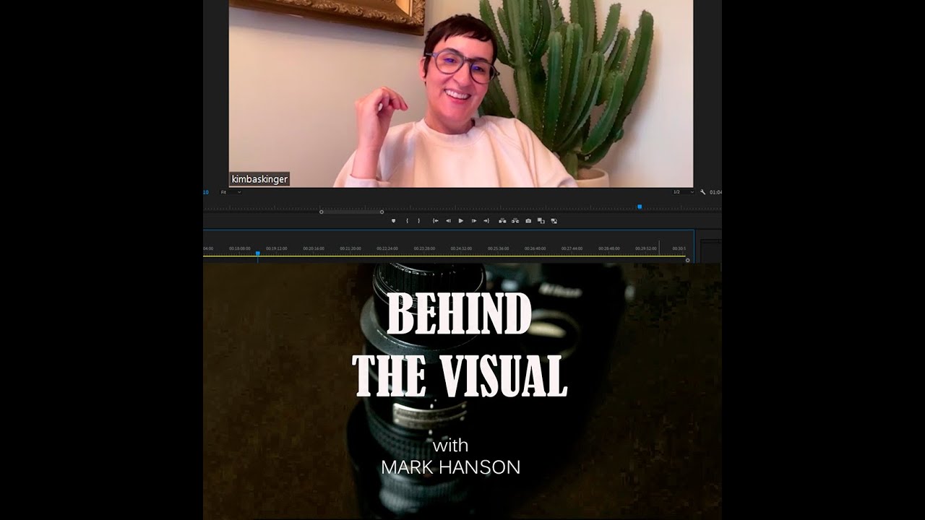The height and width of the screenshot is (520, 925).
Task: Open the Fit zoom level dropdown
Action: 231,192
